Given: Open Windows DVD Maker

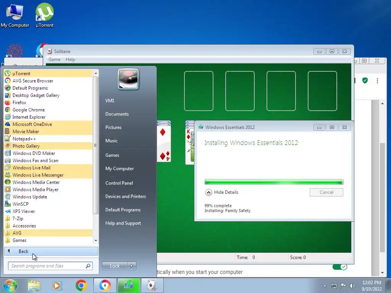Looking at the screenshot, I should point(48,153).
